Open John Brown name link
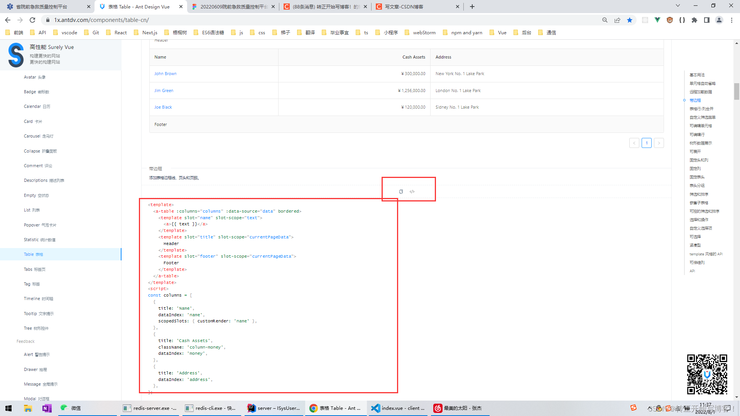740x416 pixels. pos(165,74)
